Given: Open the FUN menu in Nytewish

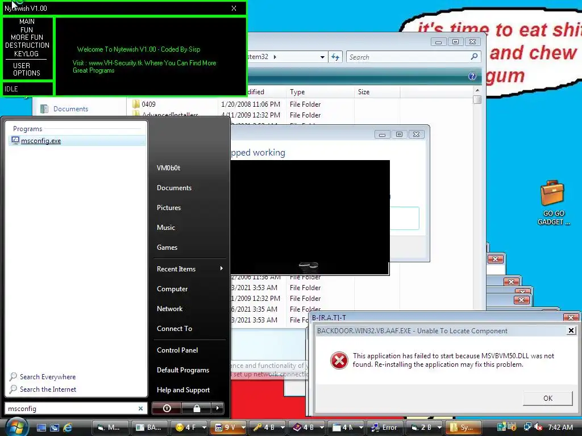Looking at the screenshot, I should [x=27, y=30].
